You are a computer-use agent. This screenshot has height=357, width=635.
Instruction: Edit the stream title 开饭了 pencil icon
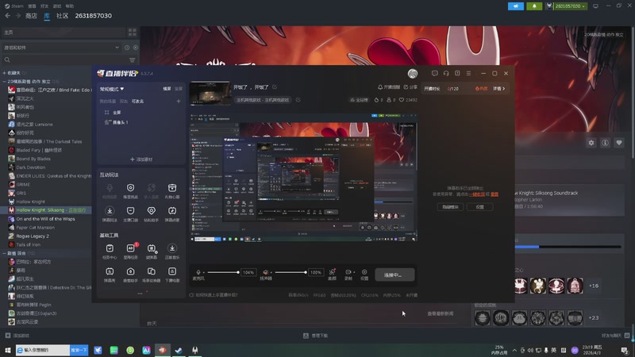point(275,87)
